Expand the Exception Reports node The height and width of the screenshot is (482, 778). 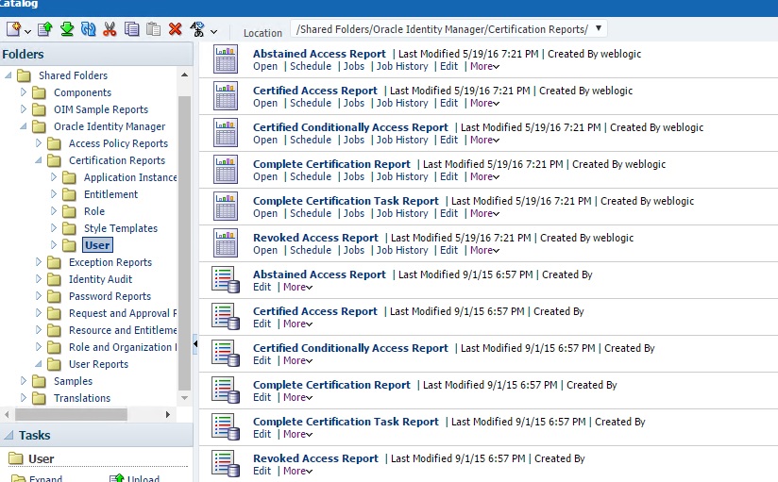click(x=39, y=261)
